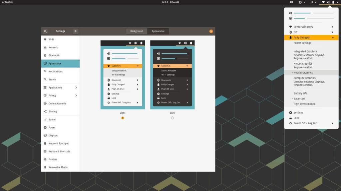Open the Power panel in the Settings sidebar
This screenshot has height=191, width=341.
coord(61,128)
